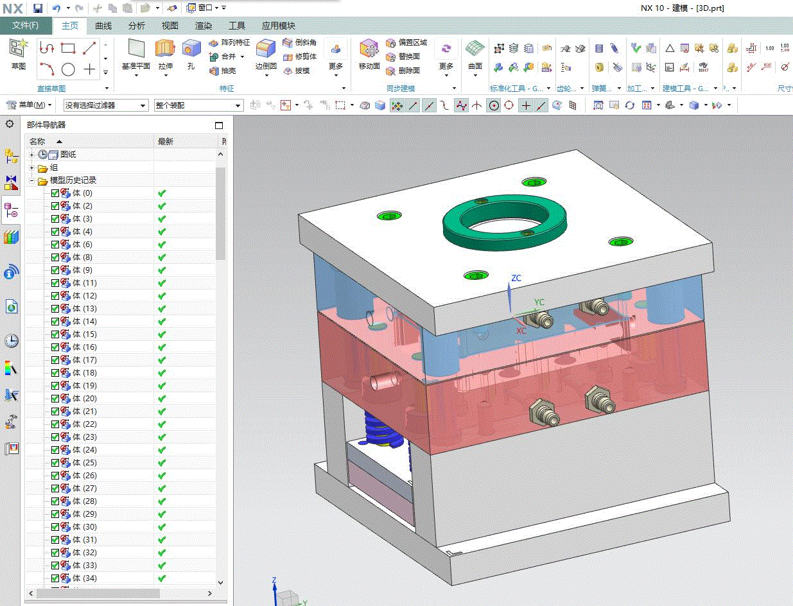Select the green locating ring in model
Viewport: 793px width, 606px height.
pyautogui.click(x=504, y=221)
